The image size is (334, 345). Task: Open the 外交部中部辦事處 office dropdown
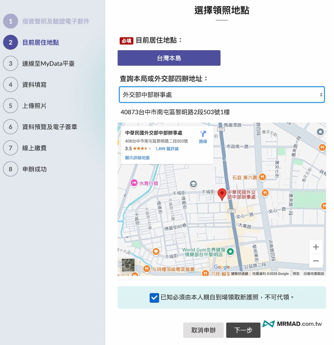(x=222, y=95)
